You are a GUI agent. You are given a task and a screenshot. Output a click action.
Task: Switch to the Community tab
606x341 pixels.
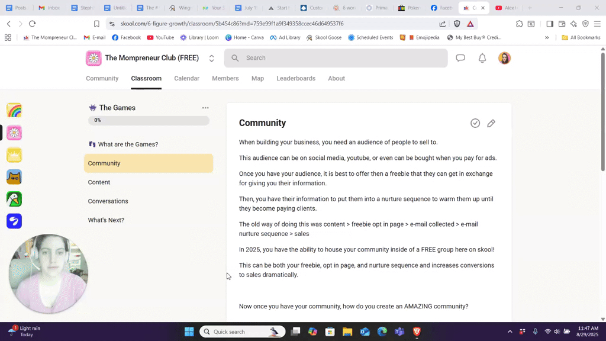pos(102,79)
